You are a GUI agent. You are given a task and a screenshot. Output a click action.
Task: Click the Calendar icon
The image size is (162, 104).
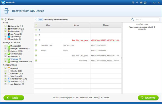coord(9,71)
